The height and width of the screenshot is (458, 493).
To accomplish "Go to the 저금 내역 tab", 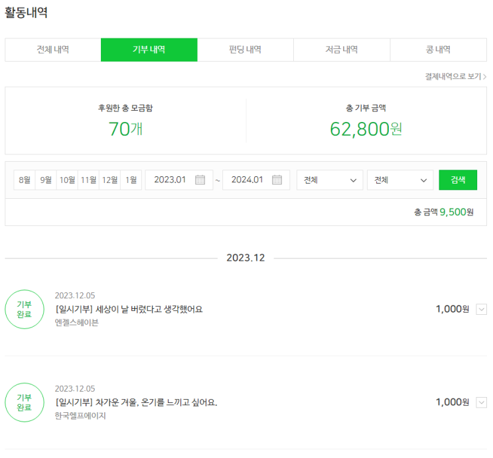I will click(342, 50).
